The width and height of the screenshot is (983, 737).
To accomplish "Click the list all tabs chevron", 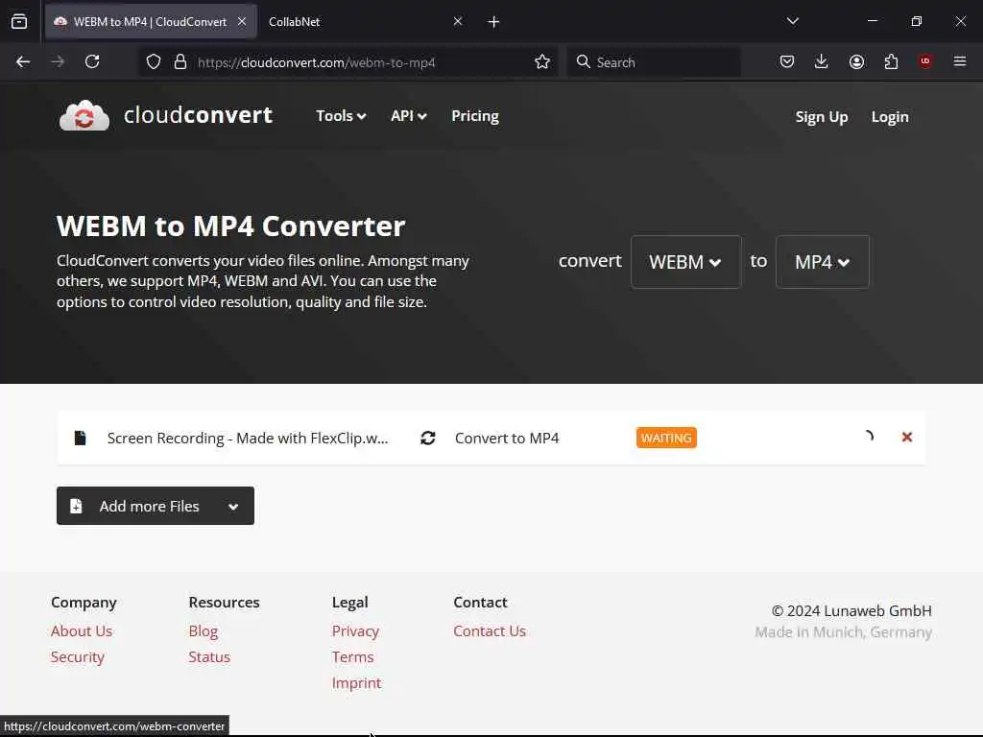I will 792,21.
